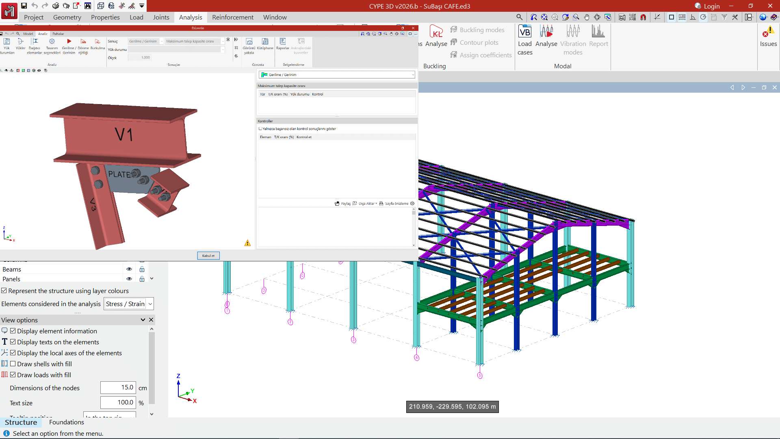Click the save disk icon

[x=24, y=6]
